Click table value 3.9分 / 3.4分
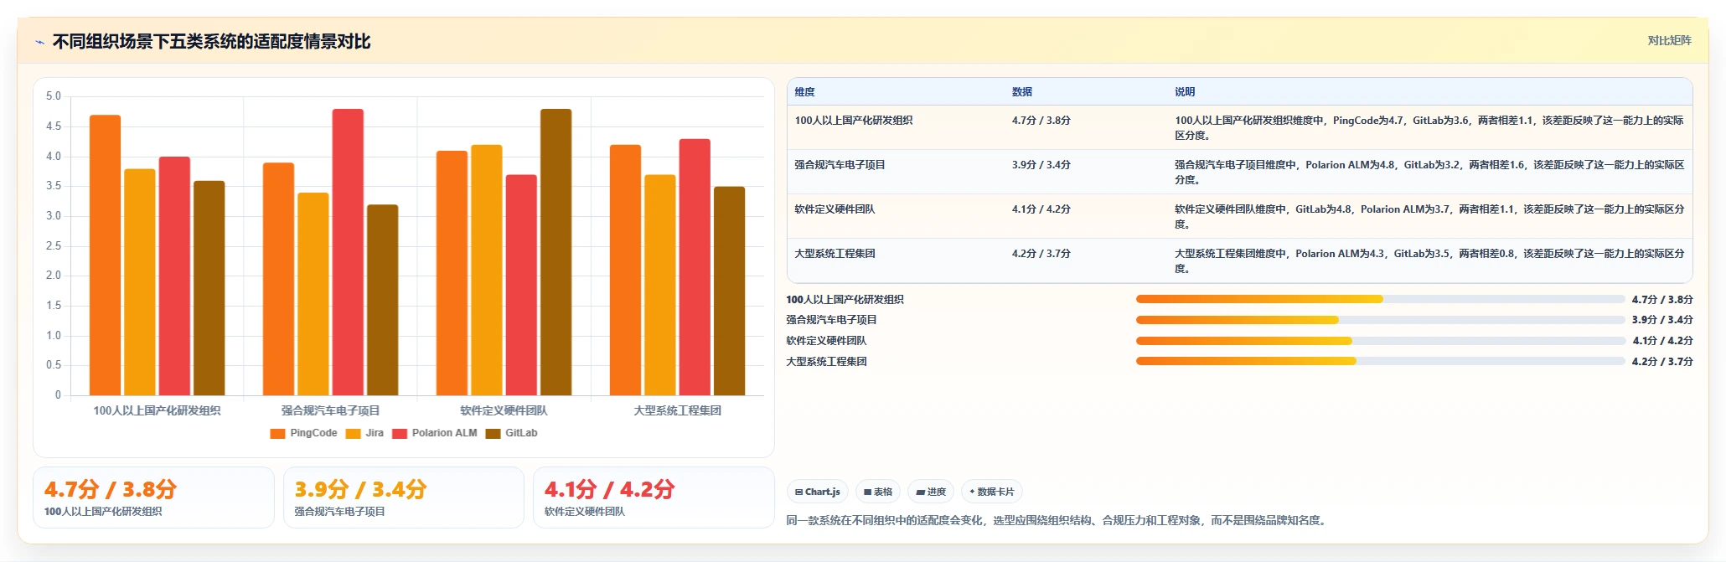This screenshot has height=562, width=1726. click(1041, 165)
